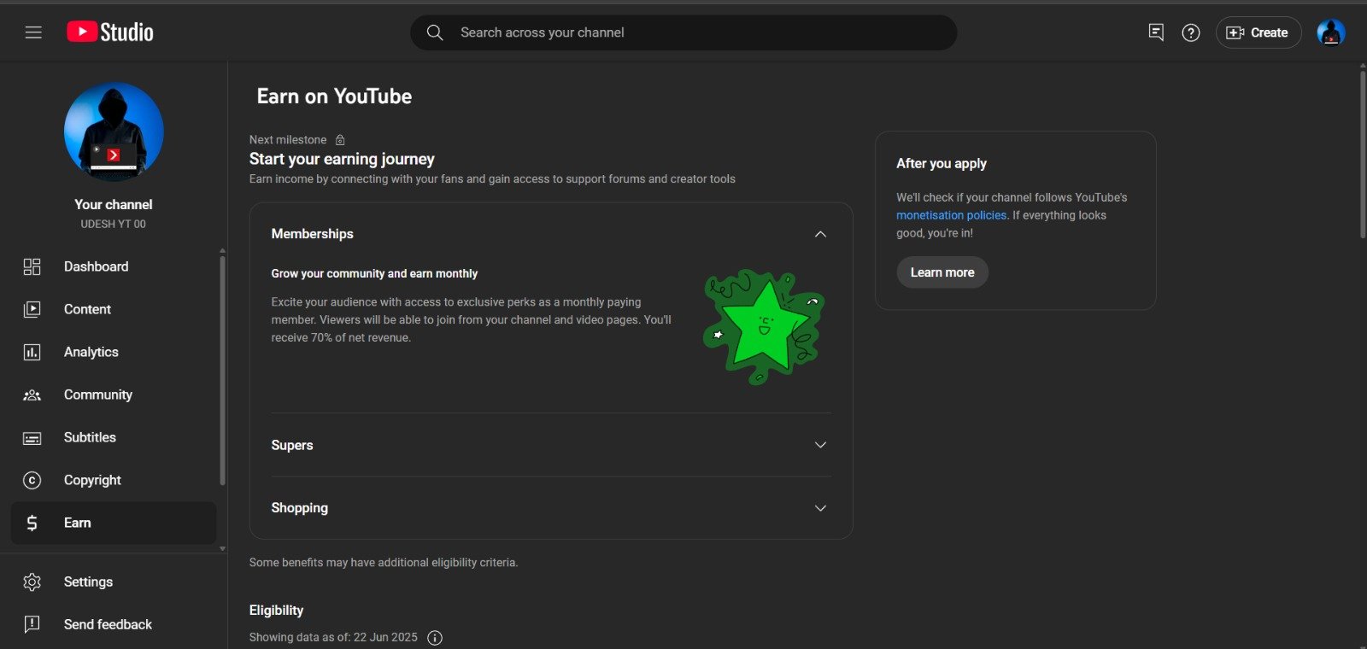Click the Supers heading
The height and width of the screenshot is (649, 1367).
point(292,445)
